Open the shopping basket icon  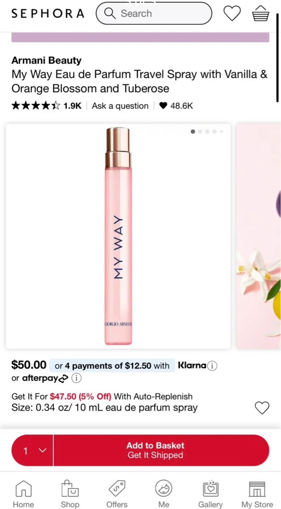pyautogui.click(x=260, y=13)
